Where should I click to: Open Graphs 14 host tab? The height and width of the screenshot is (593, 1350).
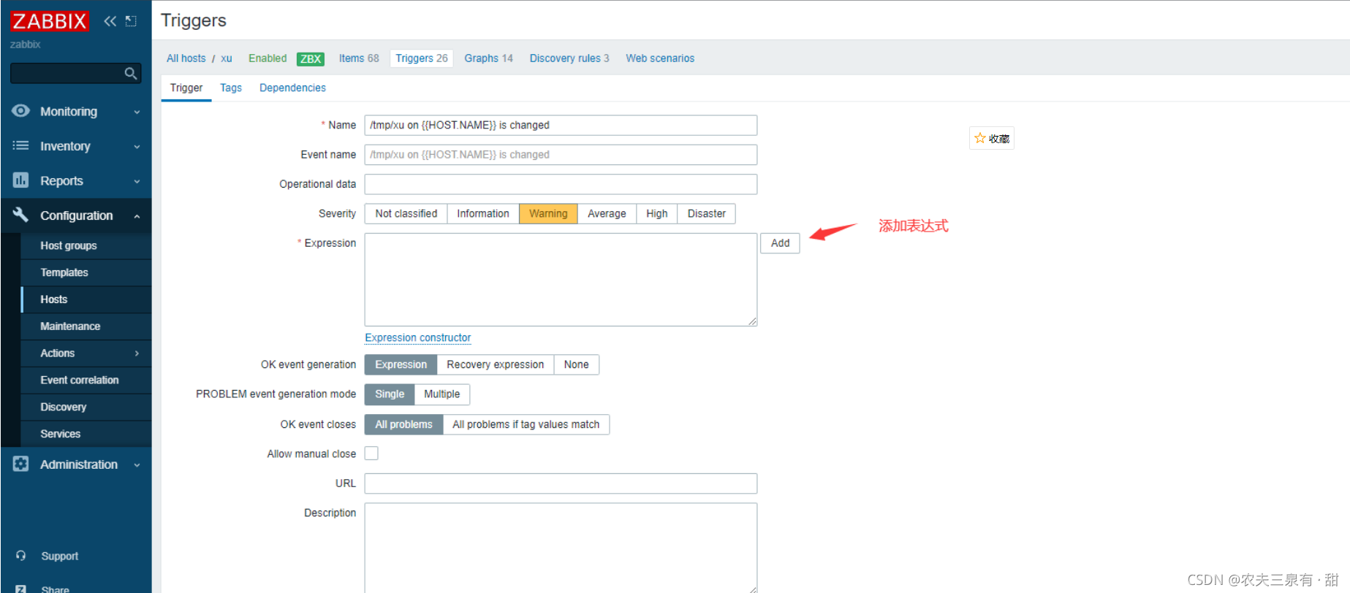(x=488, y=58)
